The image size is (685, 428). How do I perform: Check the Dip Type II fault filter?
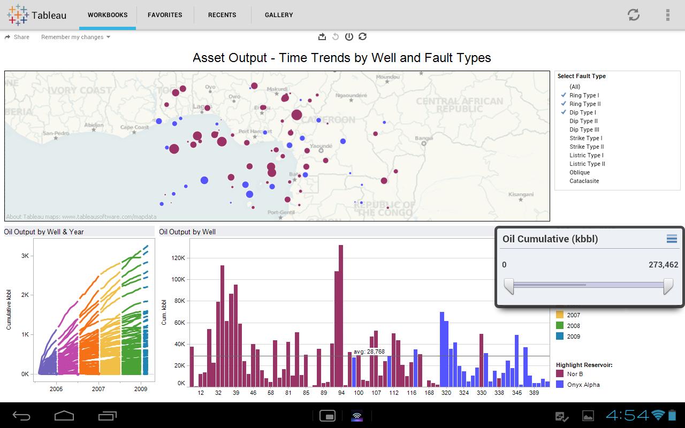[583, 121]
